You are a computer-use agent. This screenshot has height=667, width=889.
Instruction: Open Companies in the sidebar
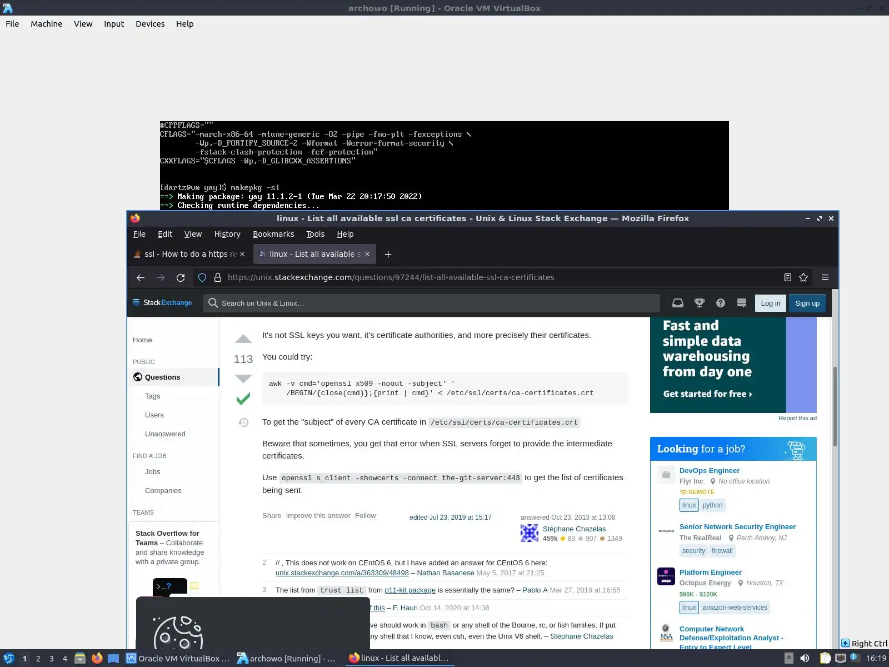[163, 490]
